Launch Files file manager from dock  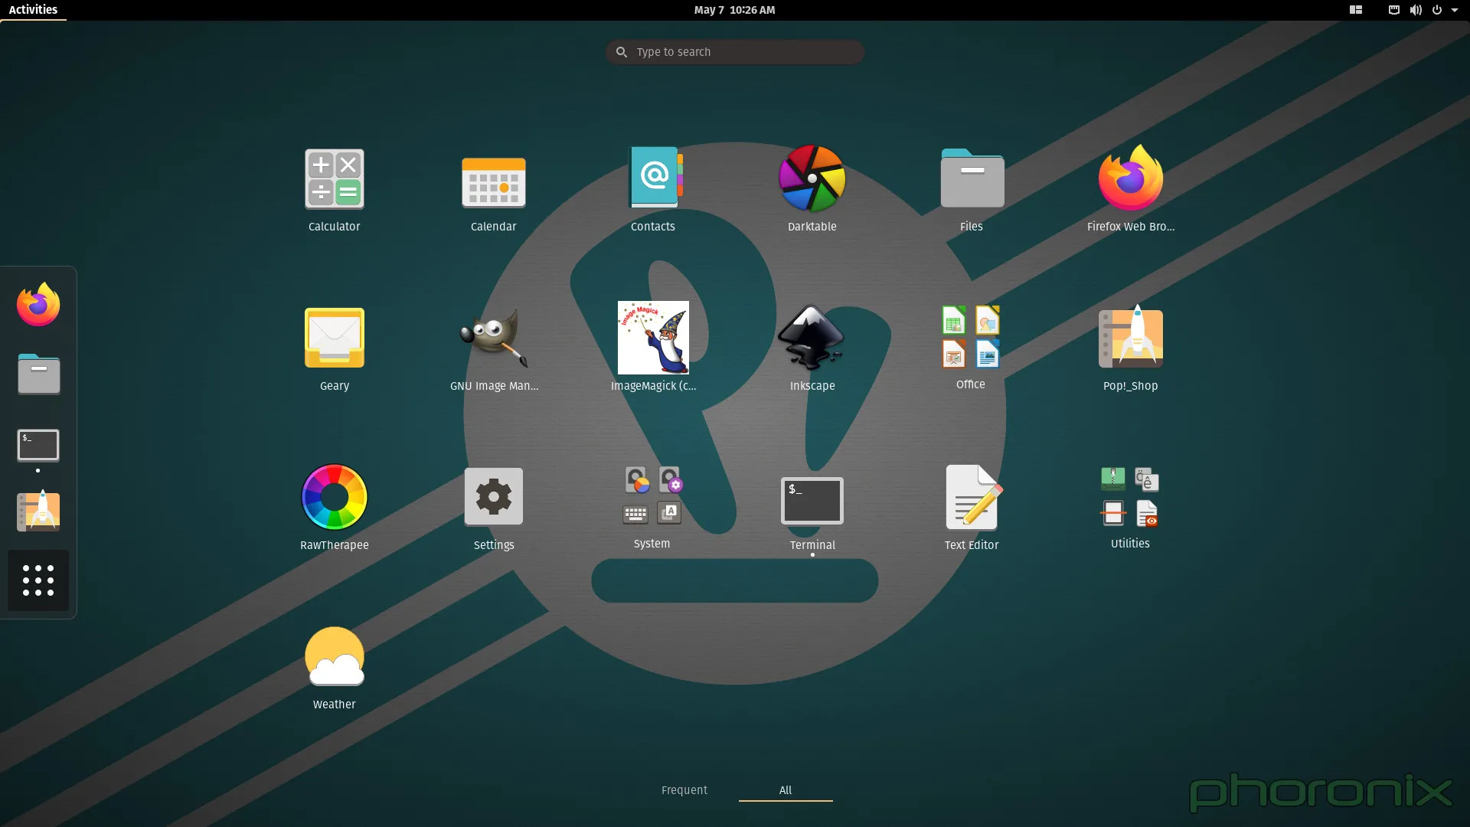point(38,374)
